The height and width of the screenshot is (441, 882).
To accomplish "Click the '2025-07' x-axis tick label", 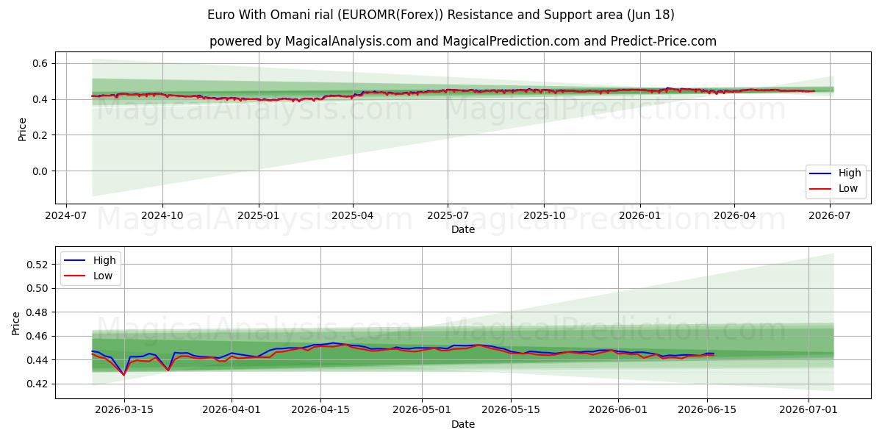I will [x=448, y=216].
